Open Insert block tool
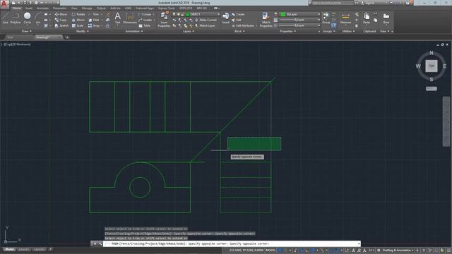Viewport: 452px width, 254px height. pyautogui.click(x=226, y=18)
